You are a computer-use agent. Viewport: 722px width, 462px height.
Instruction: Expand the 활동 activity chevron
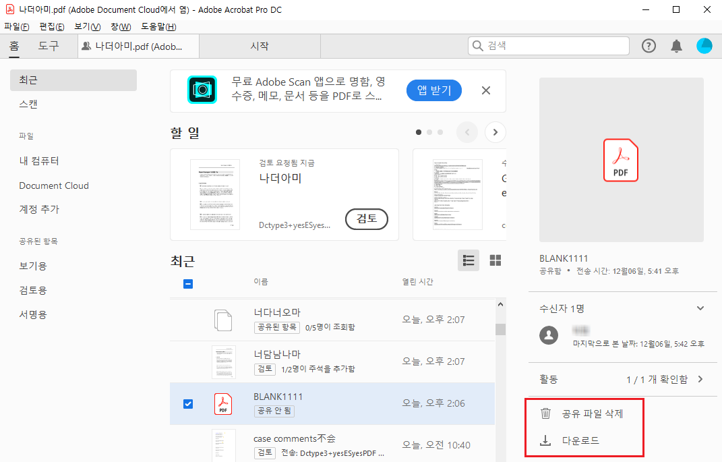click(700, 379)
